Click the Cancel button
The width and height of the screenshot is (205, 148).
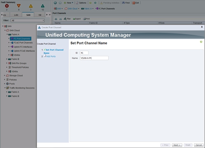pos(199,145)
